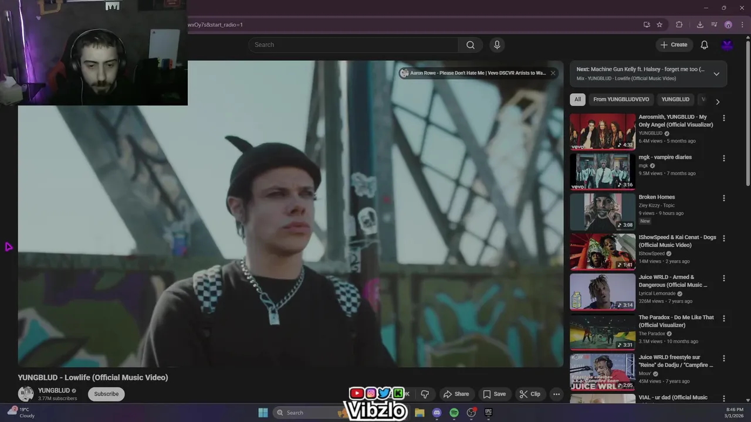Open YouTube notifications bell
The width and height of the screenshot is (751, 422).
(x=704, y=45)
